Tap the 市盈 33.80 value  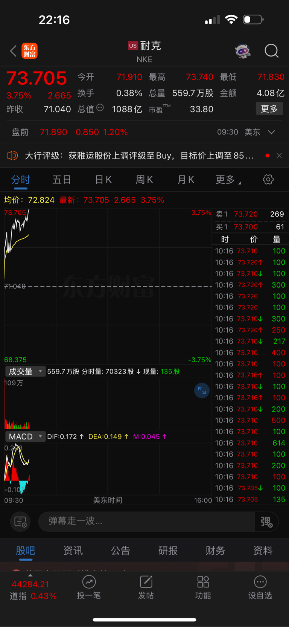[x=202, y=109]
